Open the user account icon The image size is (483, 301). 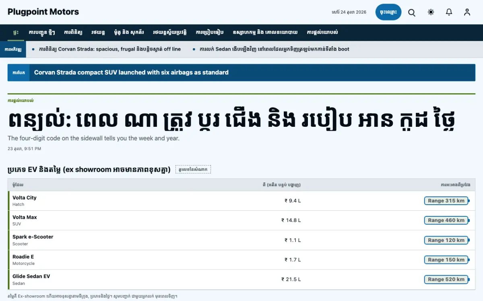pyautogui.click(x=467, y=12)
